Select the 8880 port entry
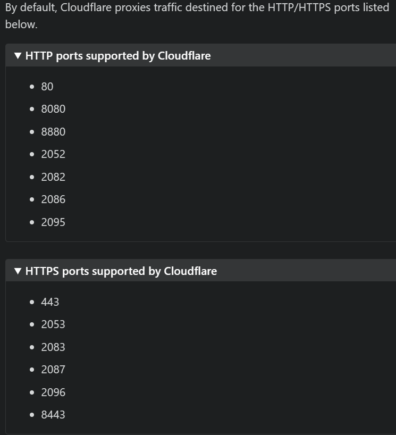The width and height of the screenshot is (396, 435). point(53,132)
